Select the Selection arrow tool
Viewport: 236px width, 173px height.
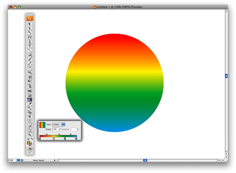(30, 24)
